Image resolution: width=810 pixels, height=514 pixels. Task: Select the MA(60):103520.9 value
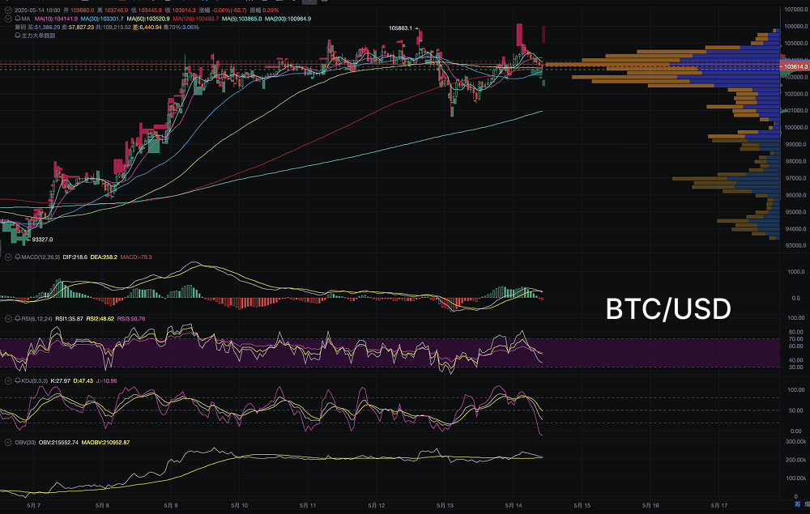148,19
